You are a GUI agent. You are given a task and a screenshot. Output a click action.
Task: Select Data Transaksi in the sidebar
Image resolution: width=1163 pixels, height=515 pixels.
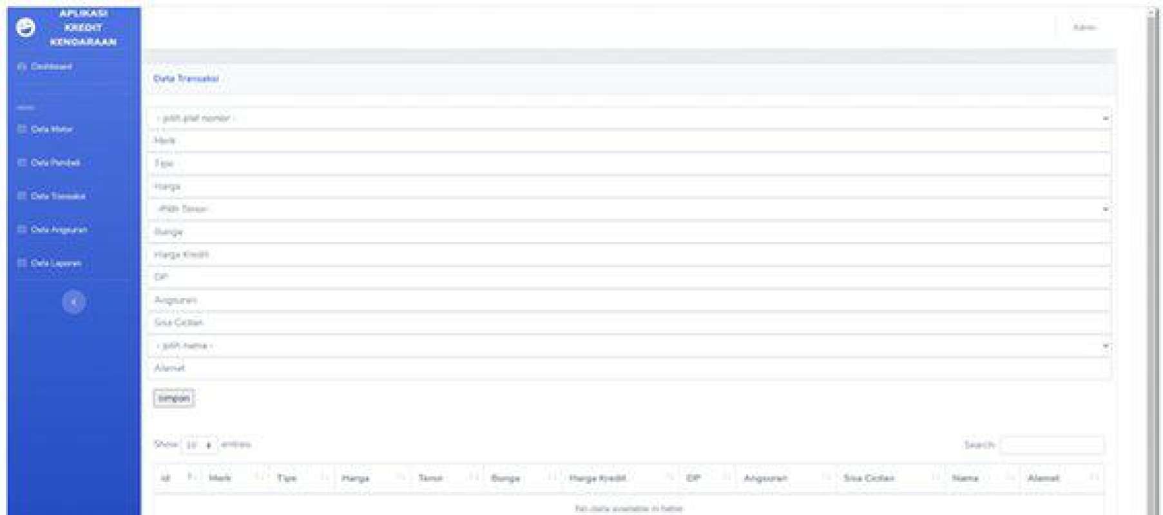(52, 196)
